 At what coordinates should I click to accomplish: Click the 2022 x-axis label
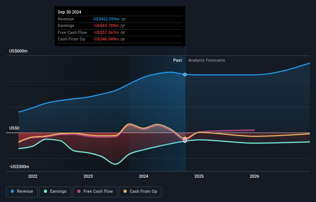[33, 176]
